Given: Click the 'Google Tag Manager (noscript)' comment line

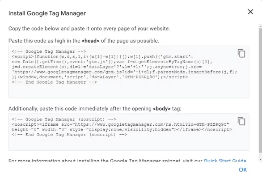Looking at the screenshot, I should 64,119.
